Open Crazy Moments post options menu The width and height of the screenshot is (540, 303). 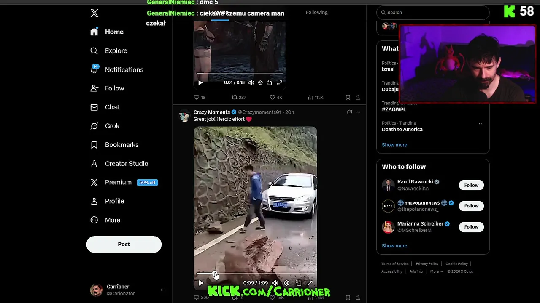(358, 112)
